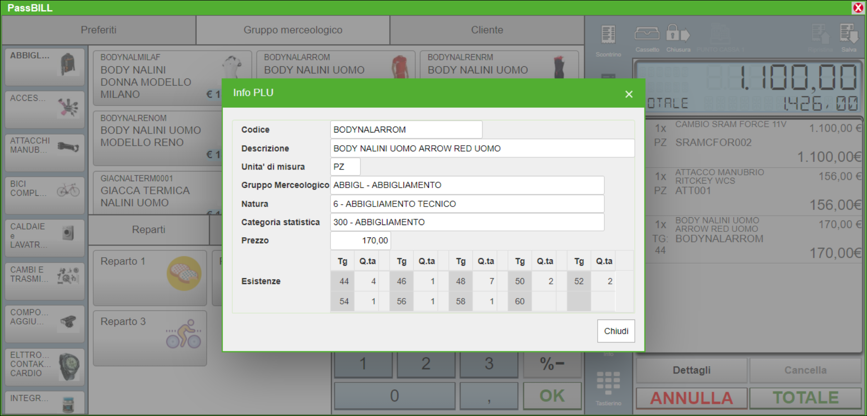Select the BODYNALARROM product tile

[336, 64]
